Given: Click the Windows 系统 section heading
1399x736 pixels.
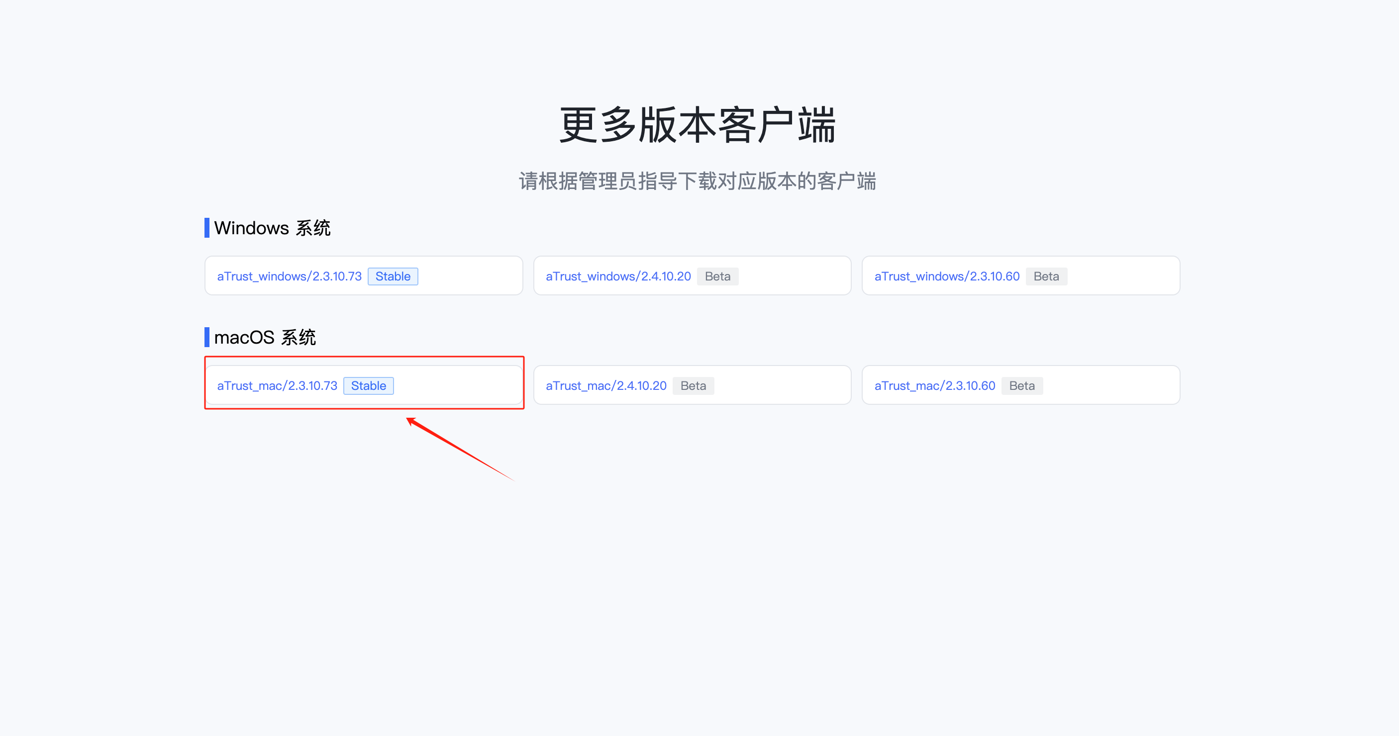Looking at the screenshot, I should coord(272,228).
